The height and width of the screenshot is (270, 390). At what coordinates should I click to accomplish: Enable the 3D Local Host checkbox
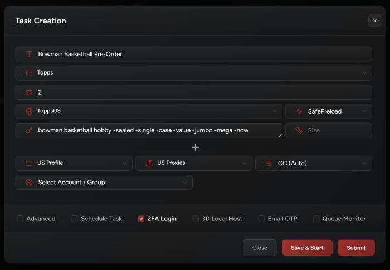196,219
